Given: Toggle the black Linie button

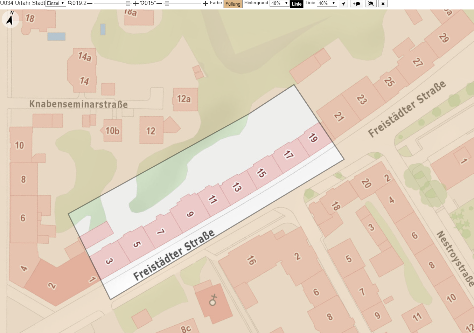Looking at the screenshot, I should 297,4.
